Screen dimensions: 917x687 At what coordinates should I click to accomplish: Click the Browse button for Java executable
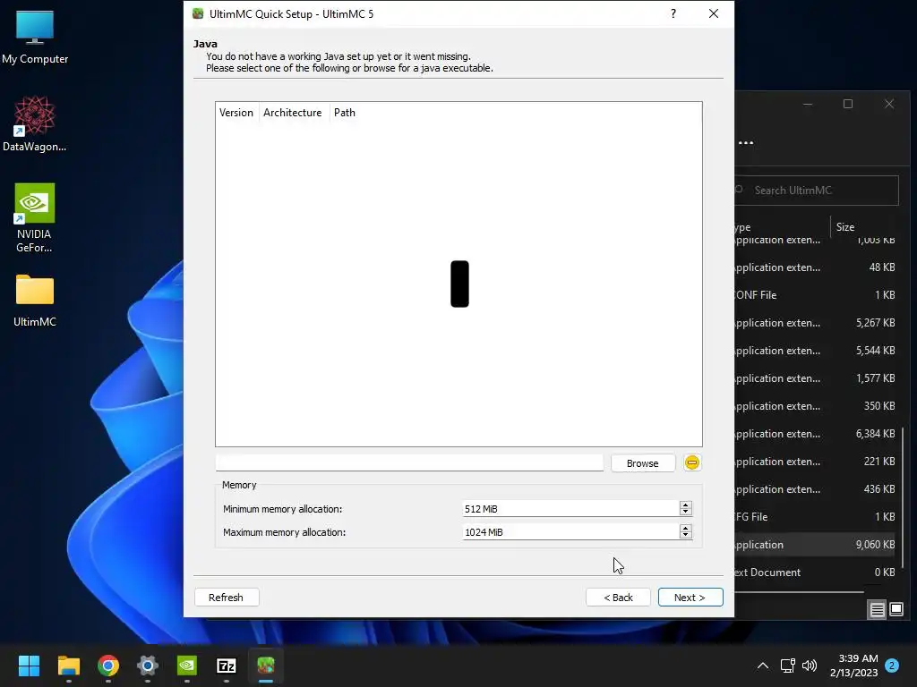643,463
